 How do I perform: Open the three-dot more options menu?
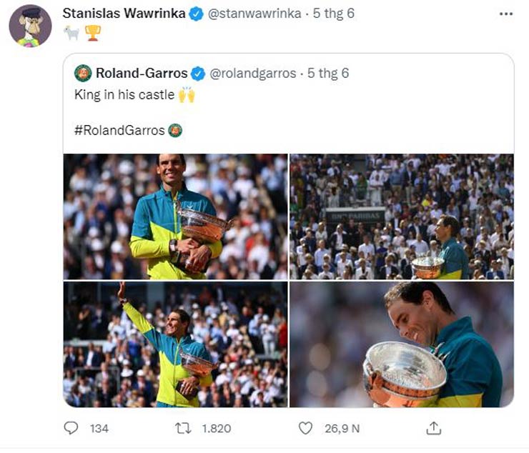click(x=506, y=14)
